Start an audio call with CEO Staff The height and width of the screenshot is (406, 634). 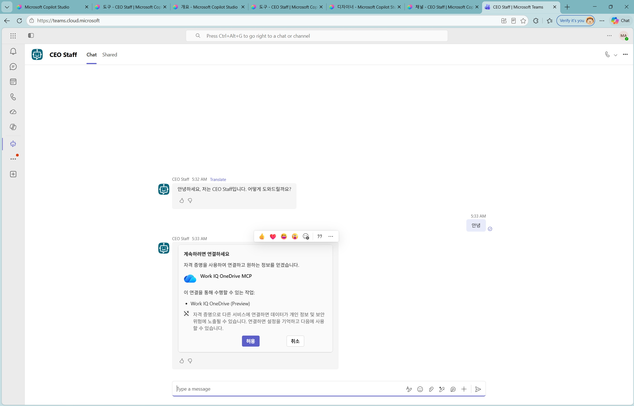pyautogui.click(x=607, y=54)
